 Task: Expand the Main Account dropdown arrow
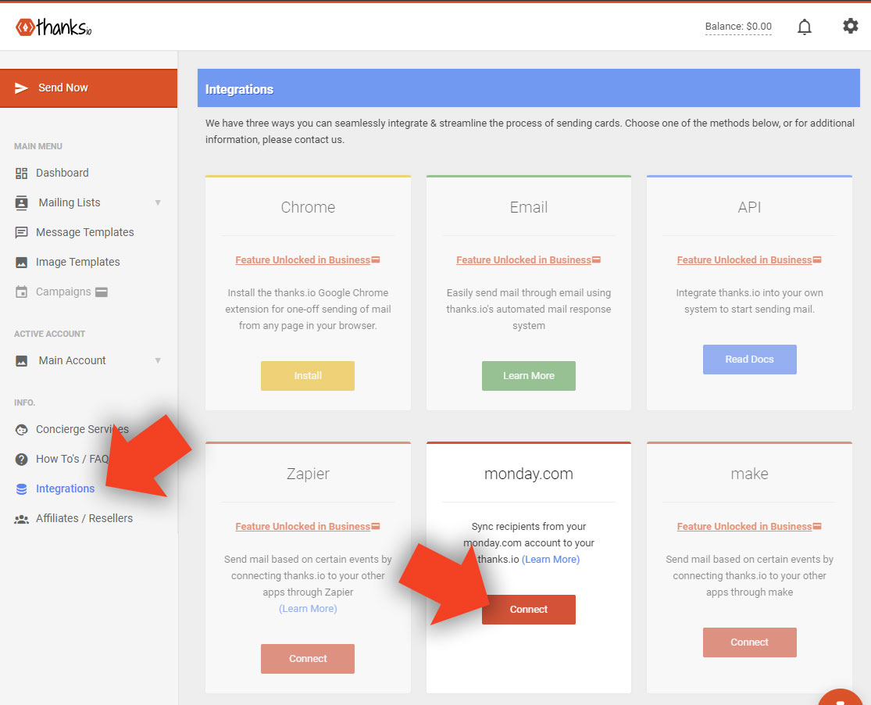tap(158, 361)
